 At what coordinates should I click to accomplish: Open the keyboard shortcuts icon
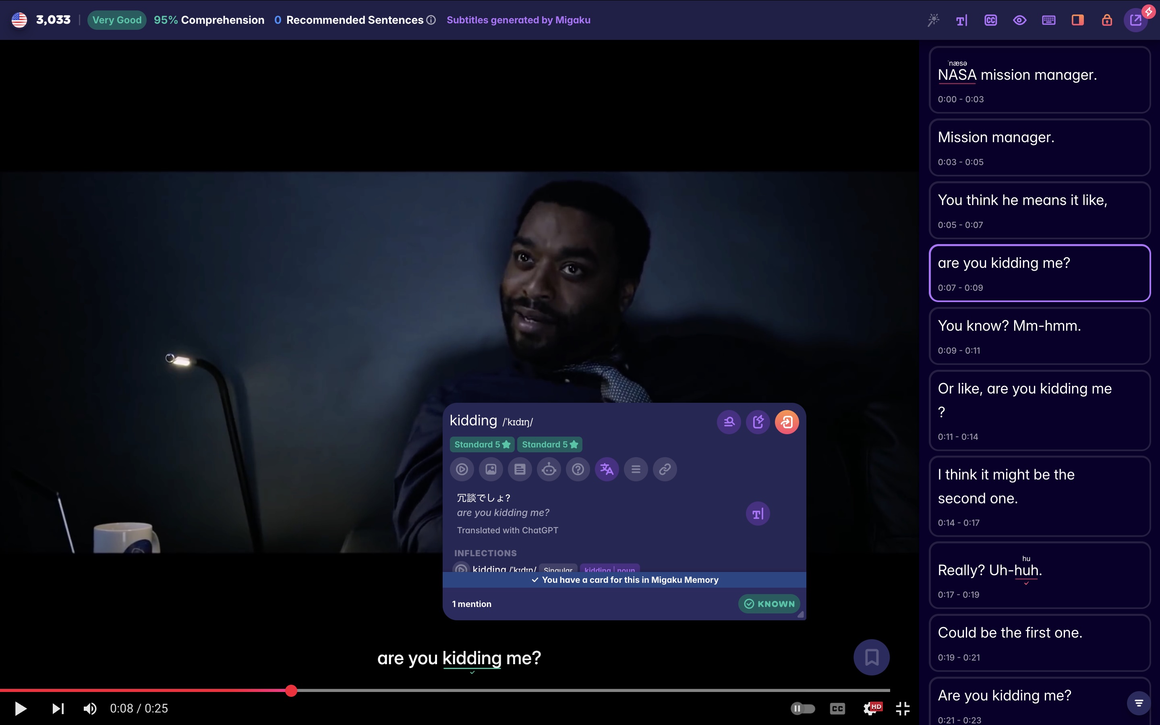[x=1048, y=20]
